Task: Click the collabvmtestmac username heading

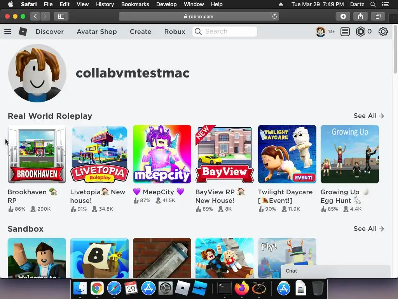Action: point(133,73)
